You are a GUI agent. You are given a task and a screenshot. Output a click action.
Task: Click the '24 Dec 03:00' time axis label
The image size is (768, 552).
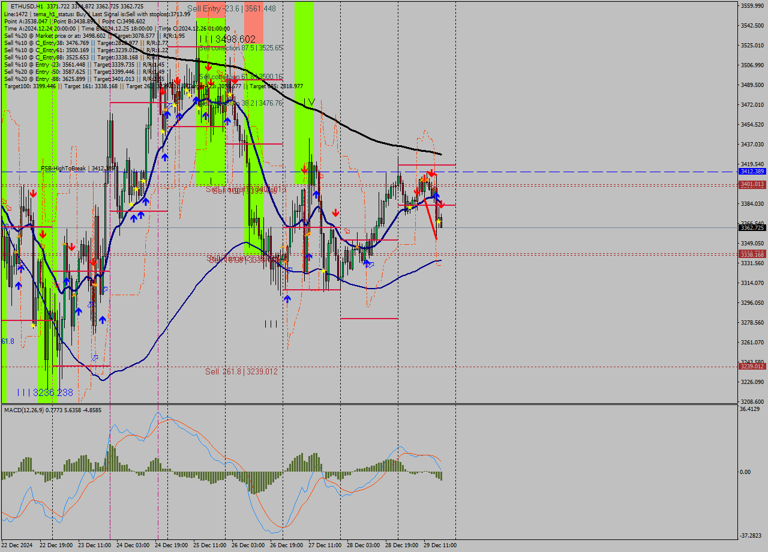(133, 545)
